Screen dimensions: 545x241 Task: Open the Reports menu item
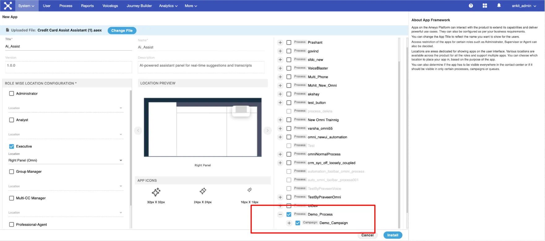87,6
